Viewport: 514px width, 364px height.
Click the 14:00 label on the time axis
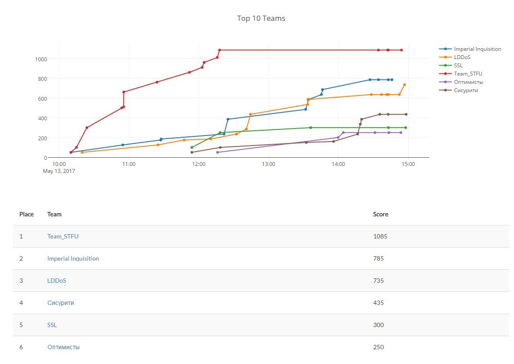pyautogui.click(x=338, y=164)
